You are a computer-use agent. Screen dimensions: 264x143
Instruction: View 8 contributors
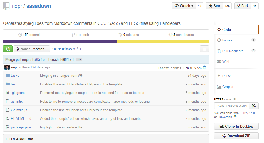[181, 35]
